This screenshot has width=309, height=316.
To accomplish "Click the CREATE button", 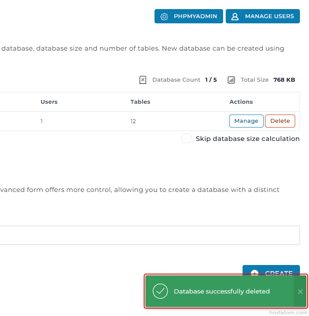I will (x=271, y=271).
